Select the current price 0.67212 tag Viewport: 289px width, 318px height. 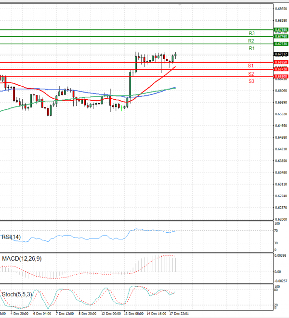(281, 54)
